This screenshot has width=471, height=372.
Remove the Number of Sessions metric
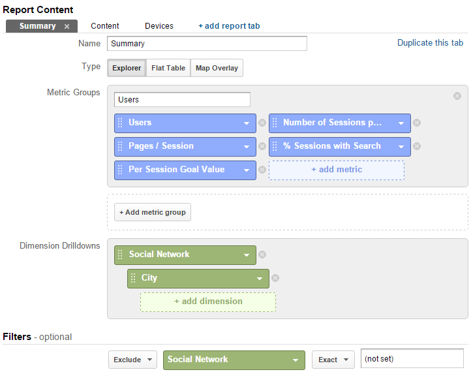(417, 123)
